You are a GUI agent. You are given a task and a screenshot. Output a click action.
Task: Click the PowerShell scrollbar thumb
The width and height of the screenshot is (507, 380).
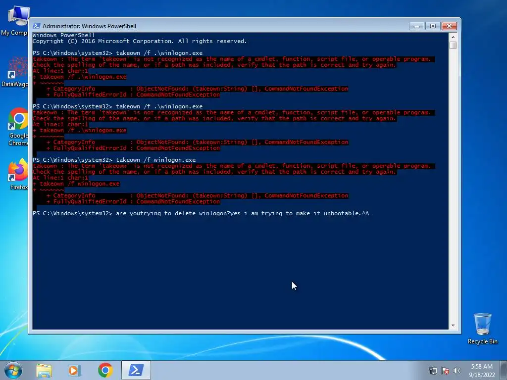pos(453,45)
